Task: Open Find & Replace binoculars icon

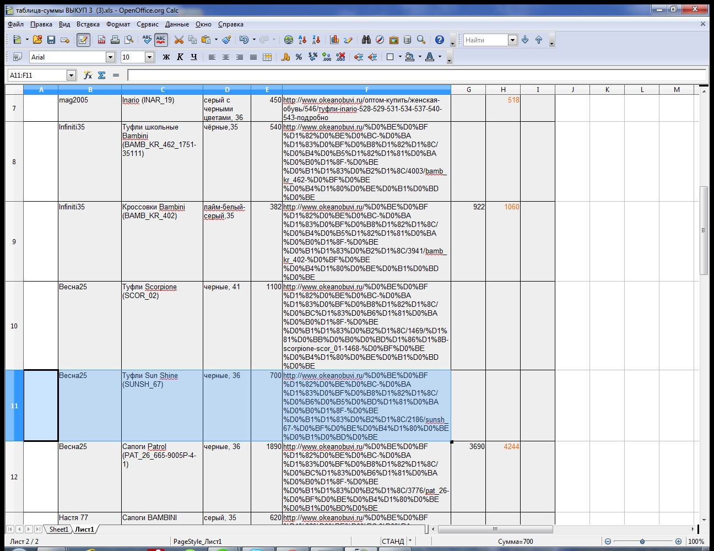Action: (x=366, y=40)
